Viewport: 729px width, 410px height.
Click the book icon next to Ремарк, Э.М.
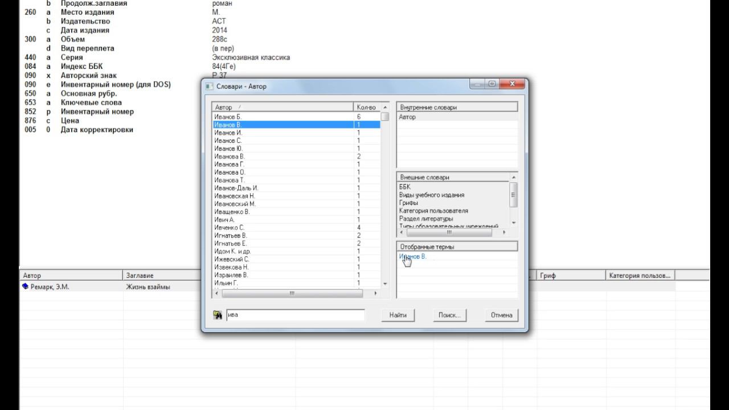[25, 286]
